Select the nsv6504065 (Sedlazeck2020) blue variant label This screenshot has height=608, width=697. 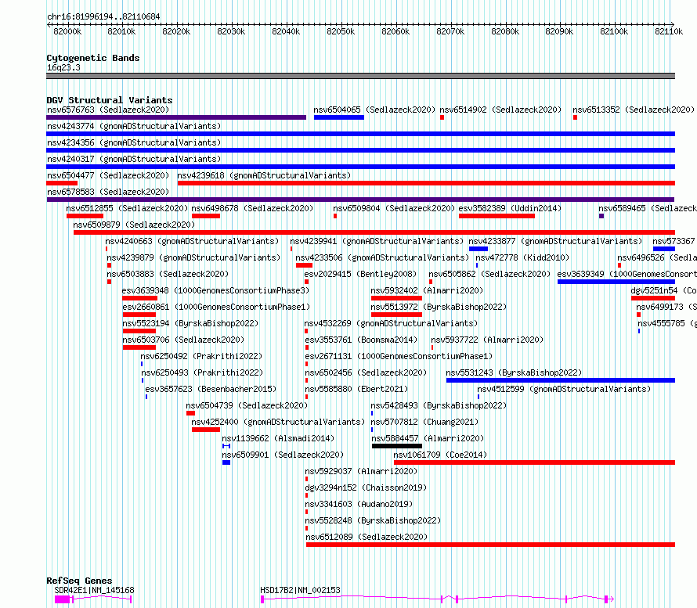[374, 110]
